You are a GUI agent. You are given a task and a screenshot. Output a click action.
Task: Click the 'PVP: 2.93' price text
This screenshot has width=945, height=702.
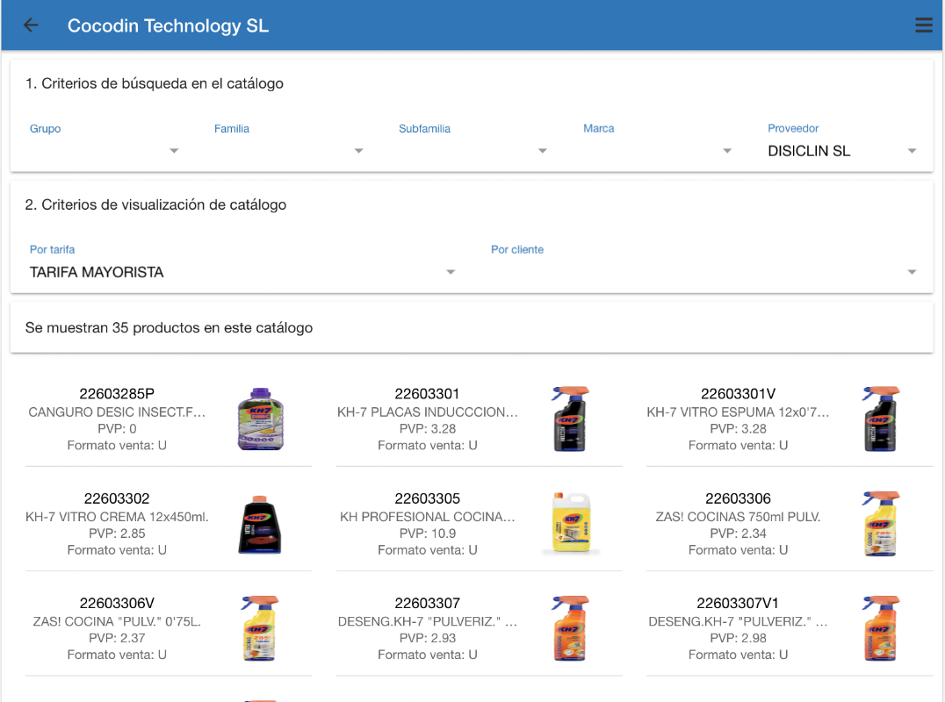click(x=428, y=638)
